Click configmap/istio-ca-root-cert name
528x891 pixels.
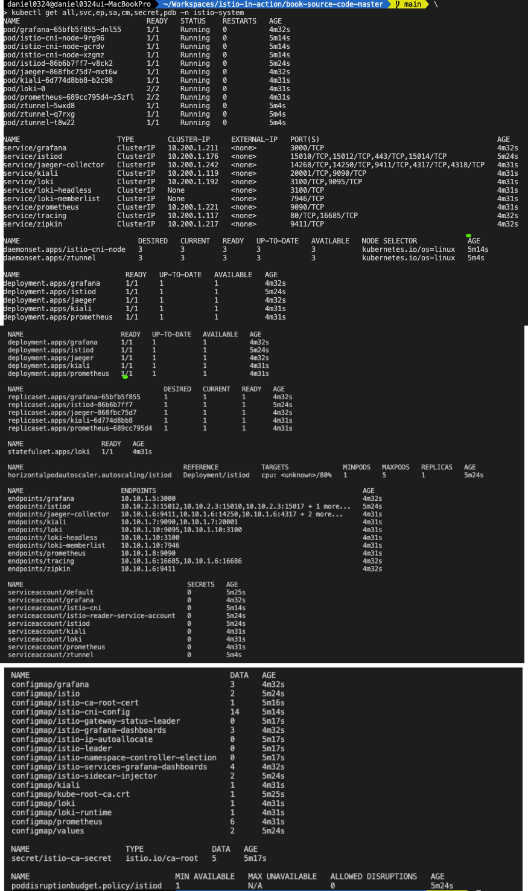[x=75, y=703]
